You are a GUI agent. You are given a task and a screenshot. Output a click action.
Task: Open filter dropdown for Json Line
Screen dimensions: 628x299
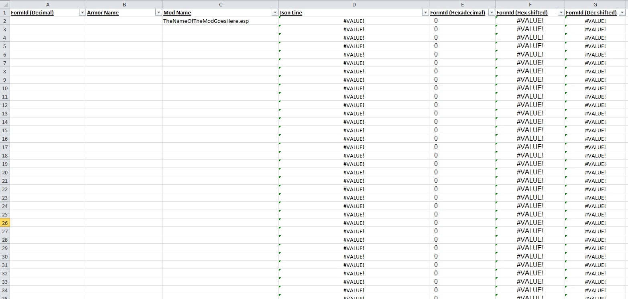click(x=425, y=12)
